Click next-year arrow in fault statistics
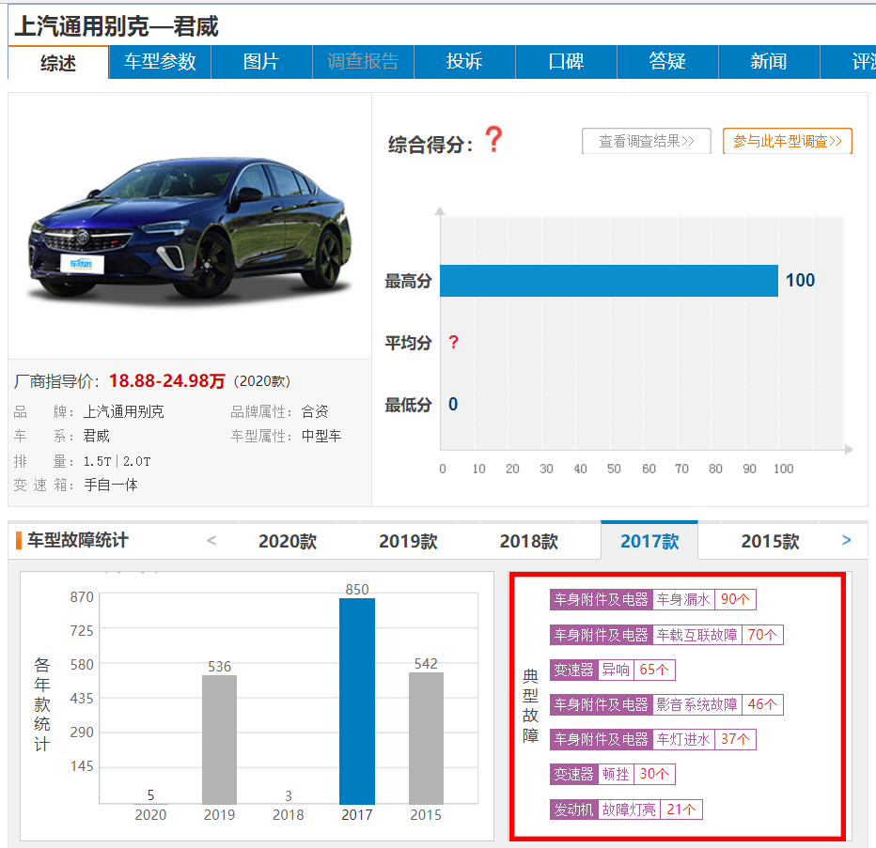The height and width of the screenshot is (848, 876). [x=846, y=540]
